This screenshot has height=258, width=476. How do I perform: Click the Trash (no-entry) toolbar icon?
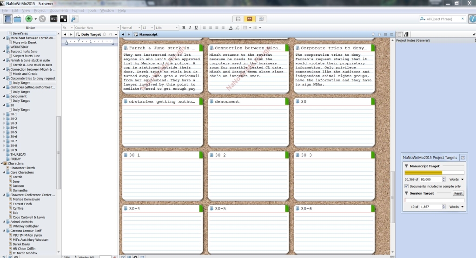click(x=42, y=19)
